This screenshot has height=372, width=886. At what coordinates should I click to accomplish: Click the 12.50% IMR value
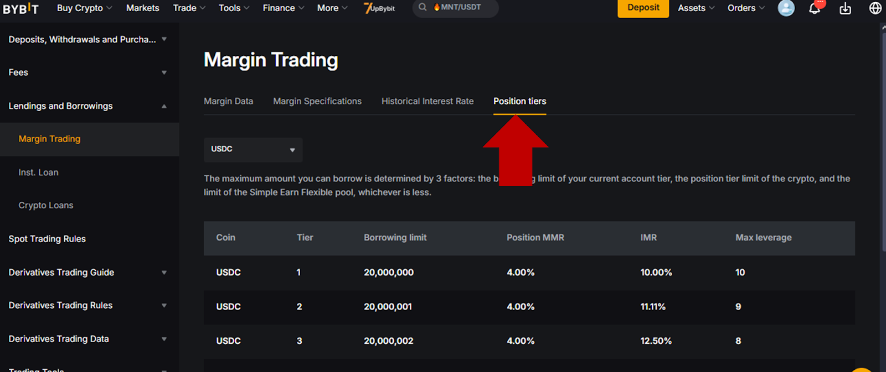point(656,341)
